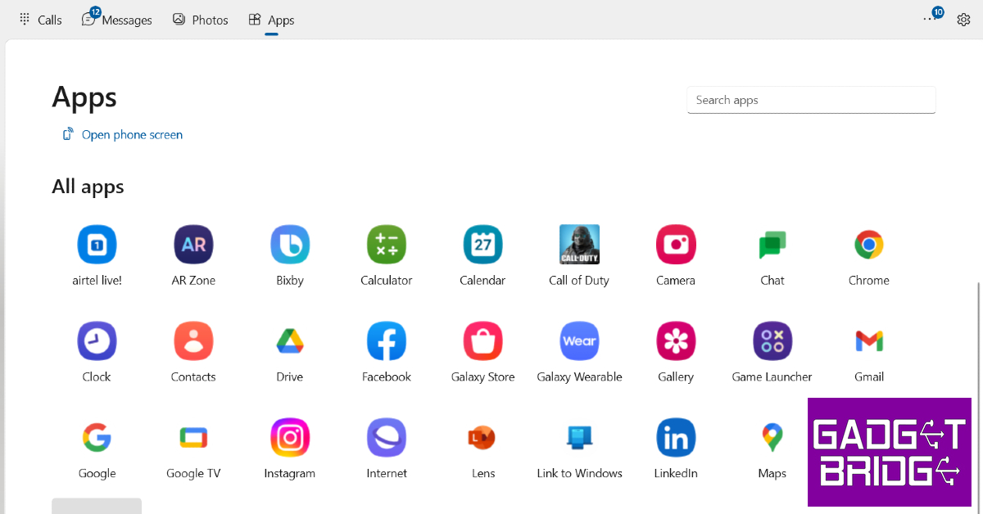Open the Samsung Internet browser
983x514 pixels.
(x=387, y=438)
